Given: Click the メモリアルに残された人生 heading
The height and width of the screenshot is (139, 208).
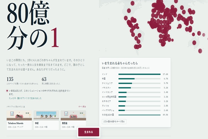Looking at the screenshot, I should 16,107.
